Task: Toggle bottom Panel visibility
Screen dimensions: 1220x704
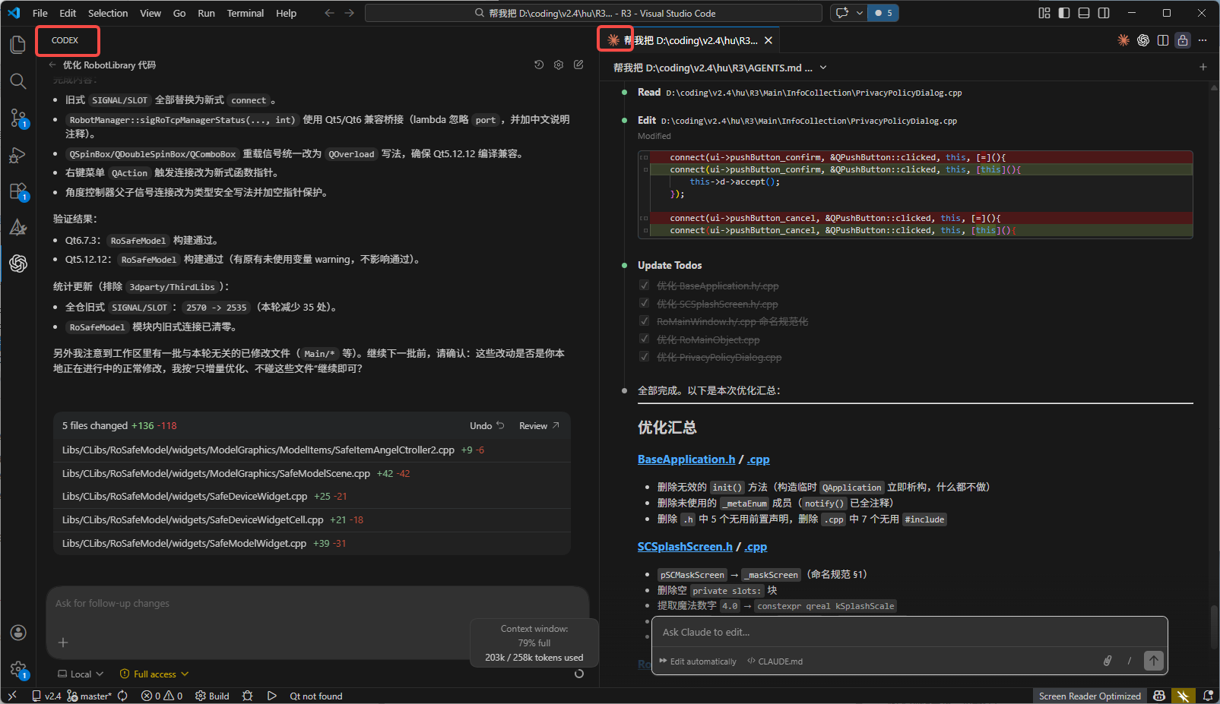Action: (1083, 13)
